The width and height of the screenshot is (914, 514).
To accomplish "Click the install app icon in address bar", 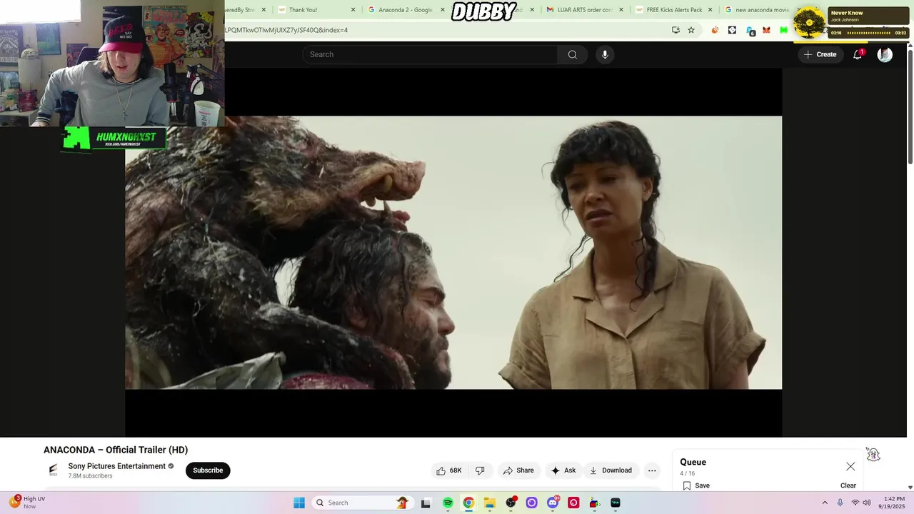I will 676,30.
